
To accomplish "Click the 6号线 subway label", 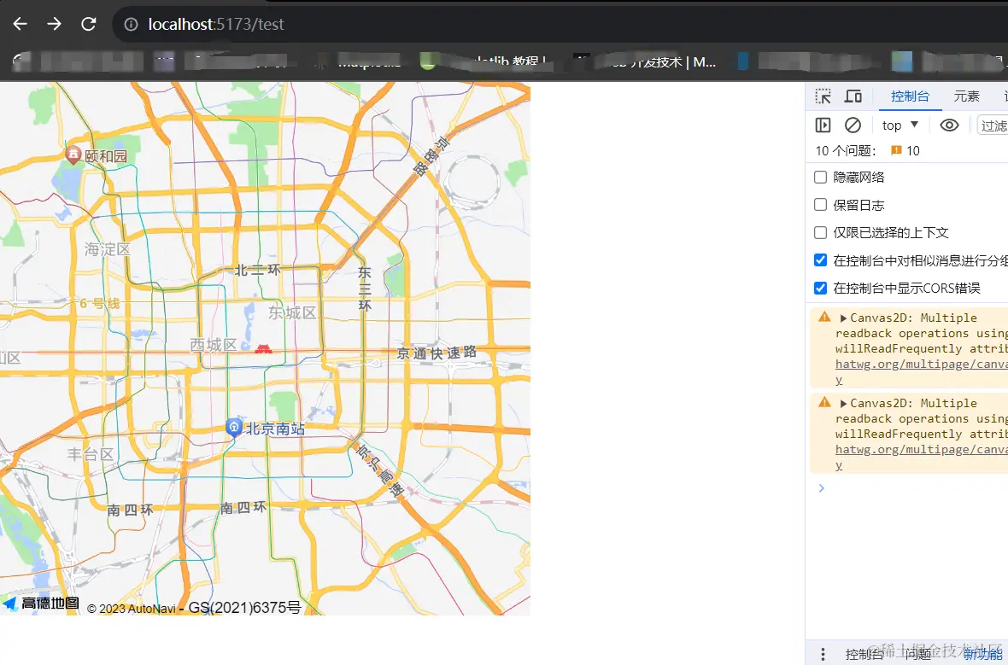I will point(100,303).
